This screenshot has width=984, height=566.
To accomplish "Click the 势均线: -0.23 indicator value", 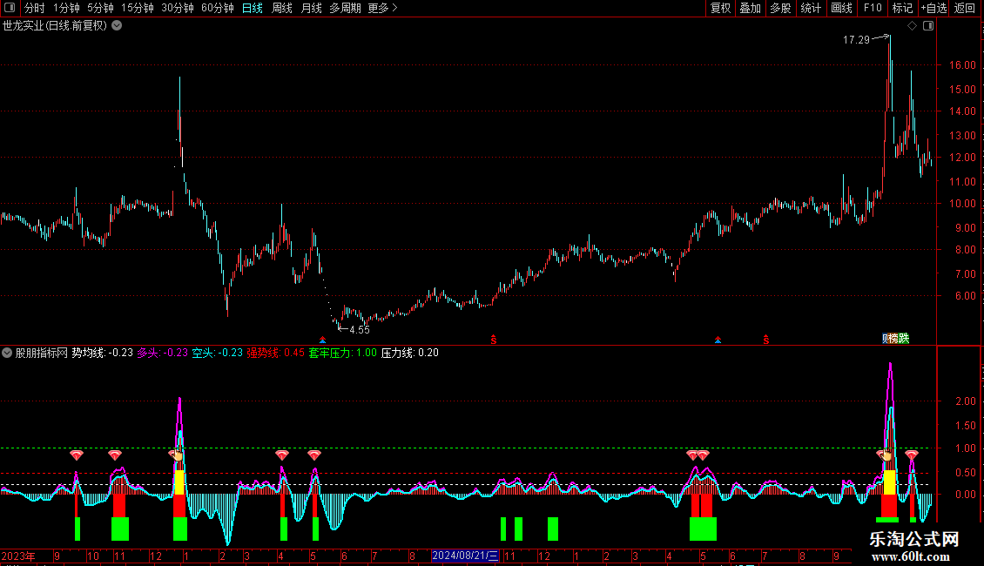I will [102, 354].
